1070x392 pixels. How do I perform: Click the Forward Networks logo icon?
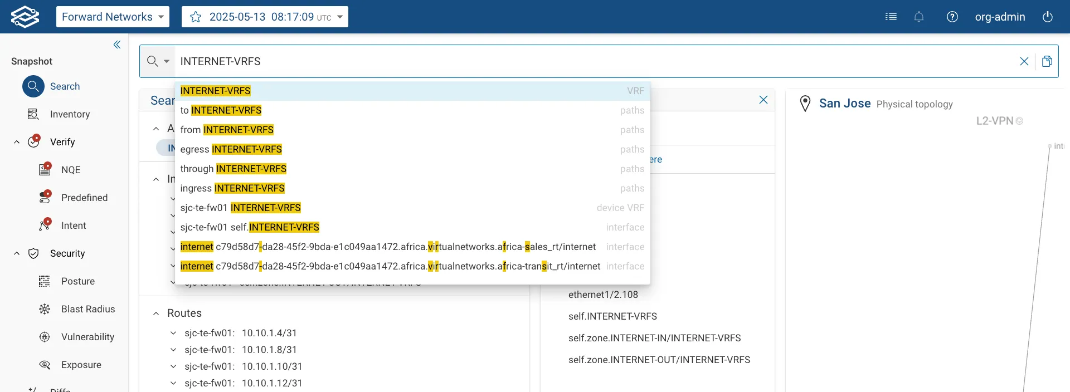pos(25,17)
